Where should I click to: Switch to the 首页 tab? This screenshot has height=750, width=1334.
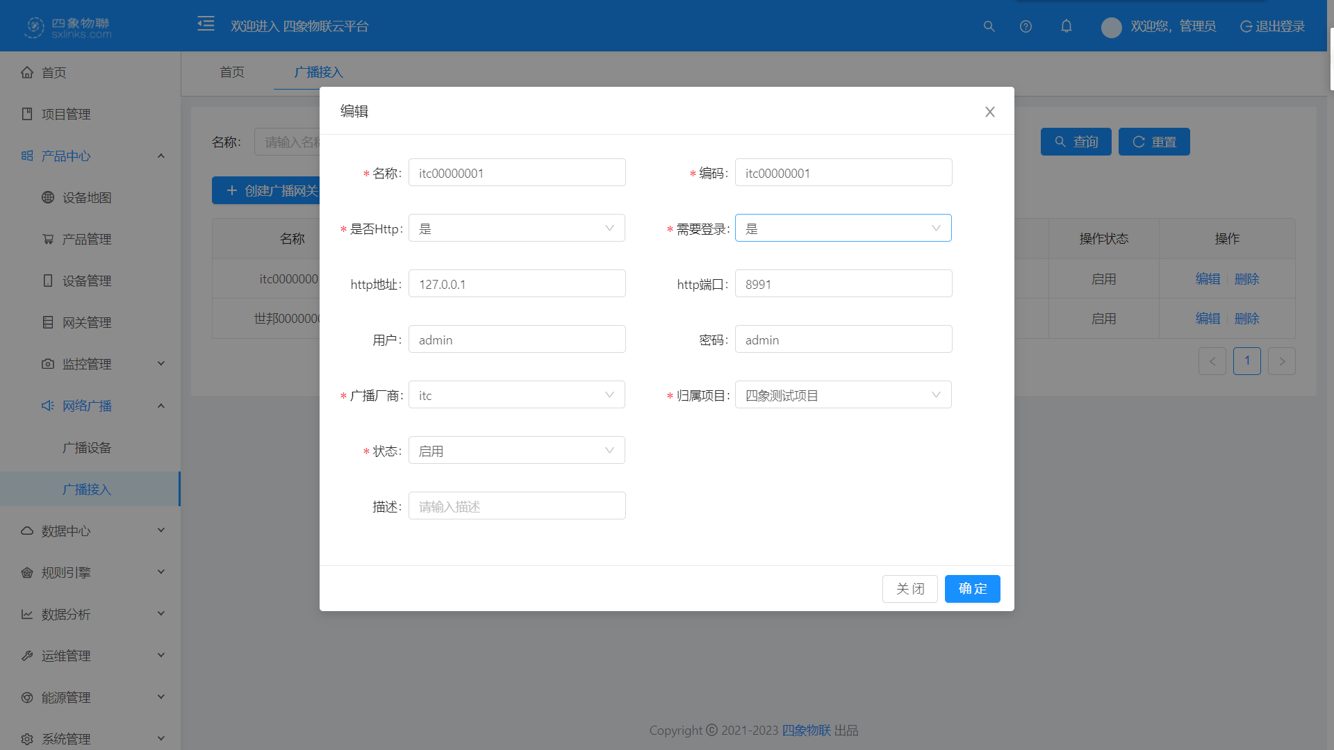(x=231, y=72)
